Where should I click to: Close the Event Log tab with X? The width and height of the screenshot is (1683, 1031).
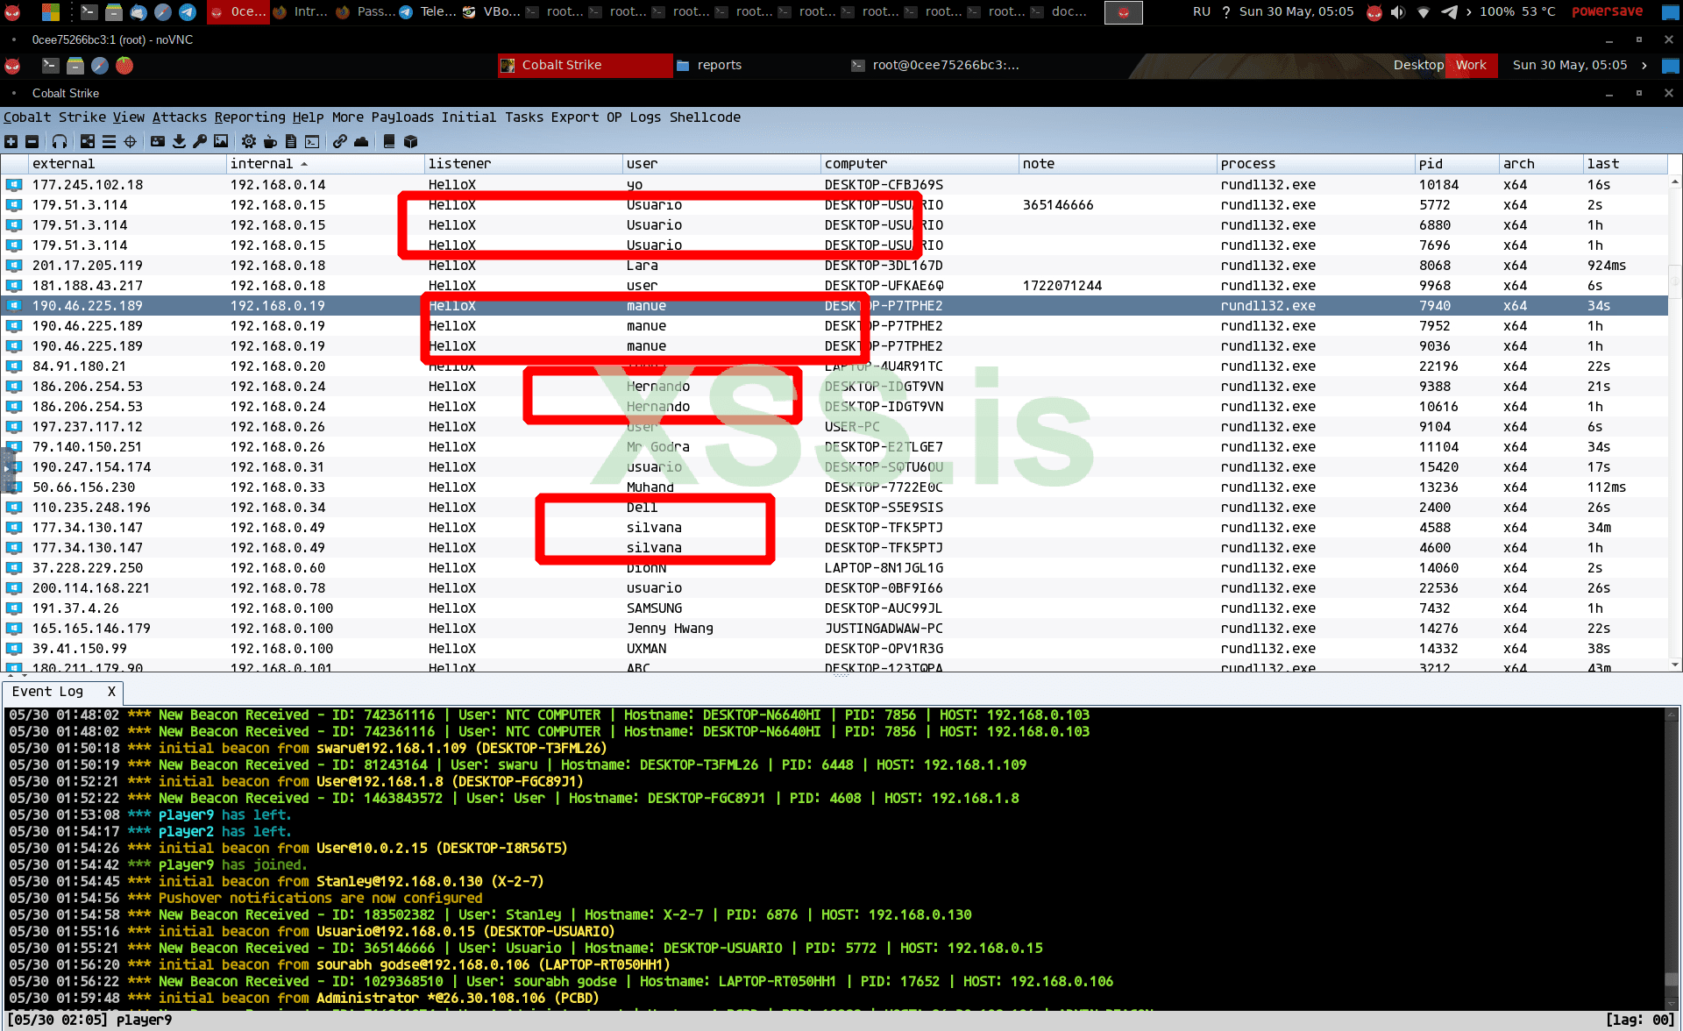(x=111, y=692)
